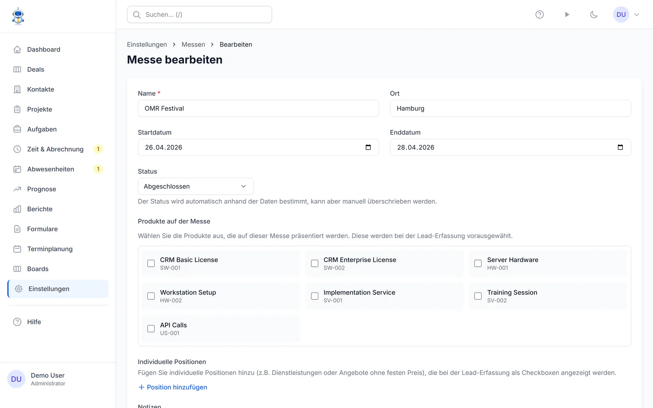
Task: Open the Status dropdown showing Abgeschlossen
Action: (x=196, y=186)
